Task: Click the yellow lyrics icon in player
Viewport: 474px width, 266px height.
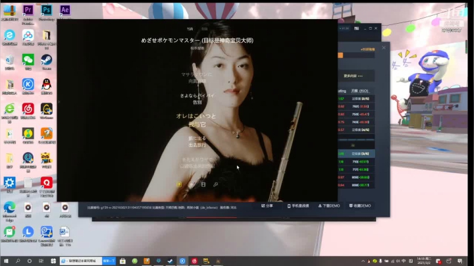Action: (x=179, y=184)
